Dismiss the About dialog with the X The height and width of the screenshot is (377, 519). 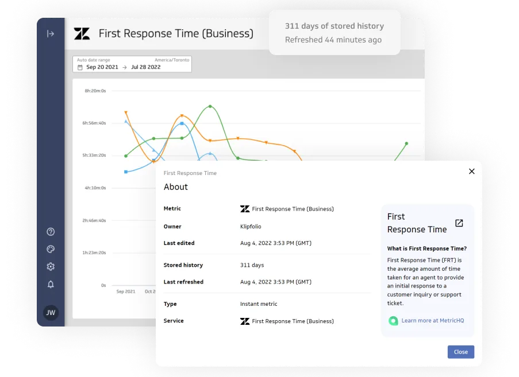472,171
